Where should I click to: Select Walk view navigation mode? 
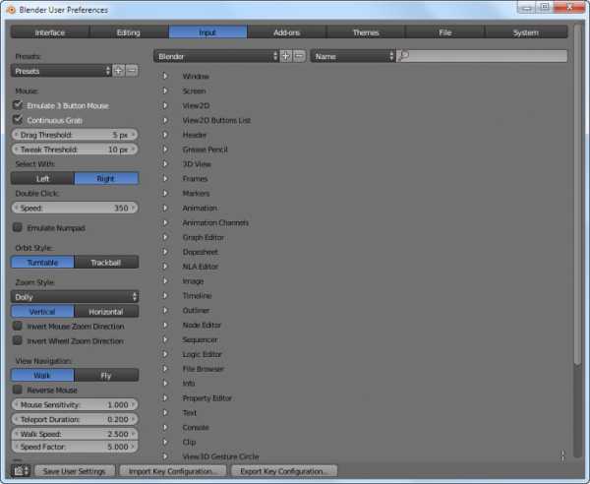click(42, 375)
